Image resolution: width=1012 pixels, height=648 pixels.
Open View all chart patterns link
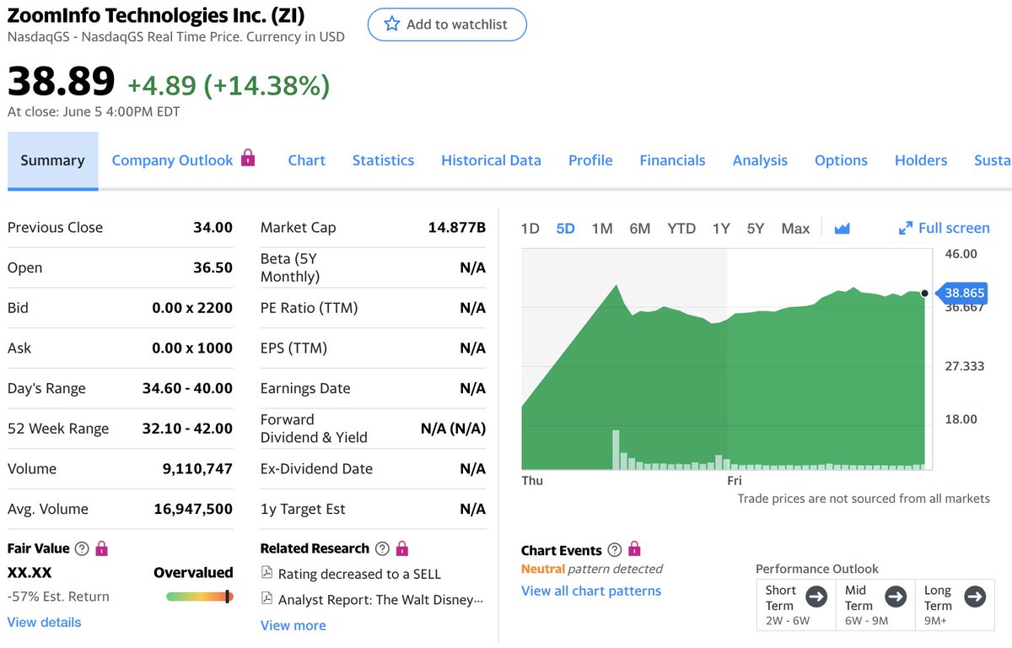point(591,591)
